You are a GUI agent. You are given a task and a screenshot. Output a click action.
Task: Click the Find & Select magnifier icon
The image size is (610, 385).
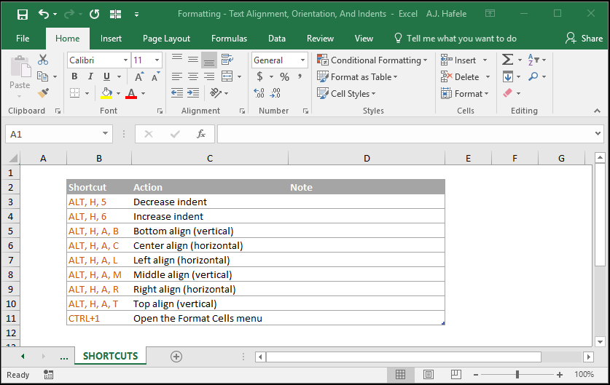coord(533,76)
